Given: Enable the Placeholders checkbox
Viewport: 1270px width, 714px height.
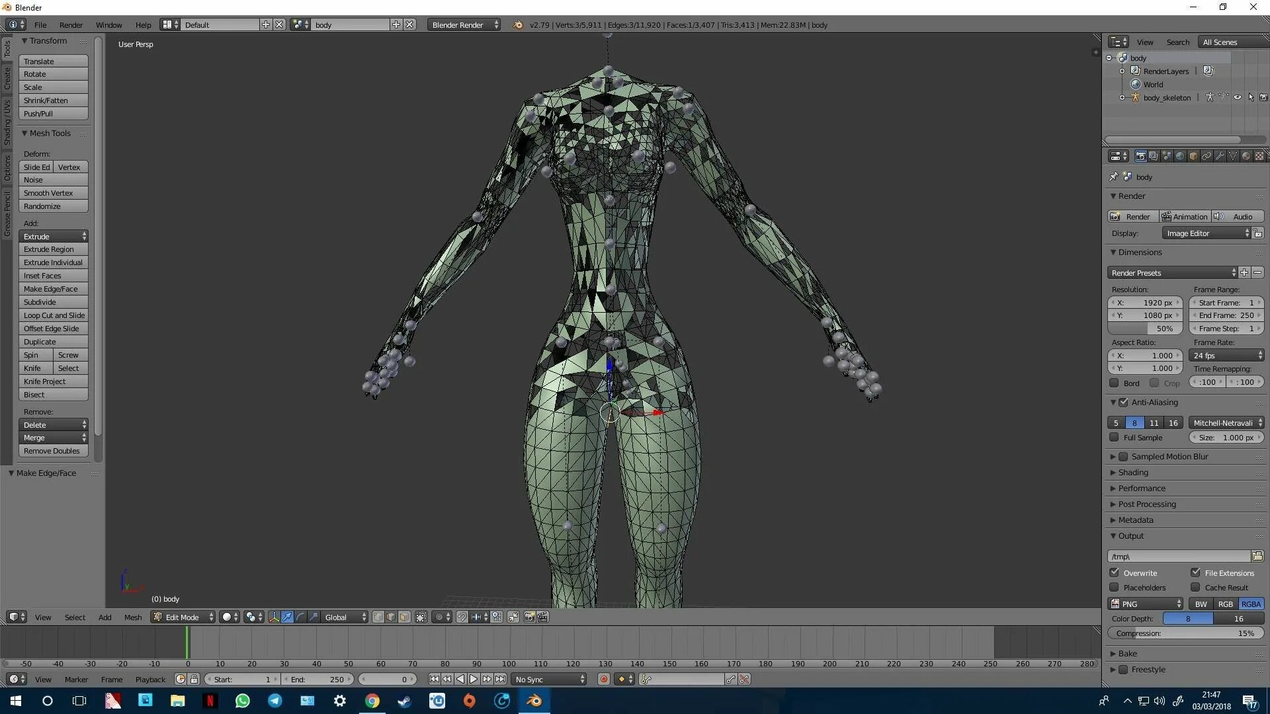Looking at the screenshot, I should click(x=1115, y=587).
